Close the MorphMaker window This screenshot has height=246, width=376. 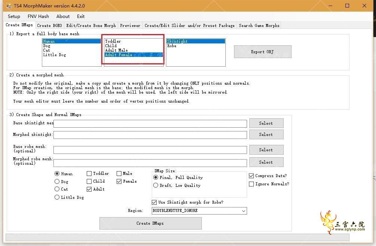click(364, 6)
